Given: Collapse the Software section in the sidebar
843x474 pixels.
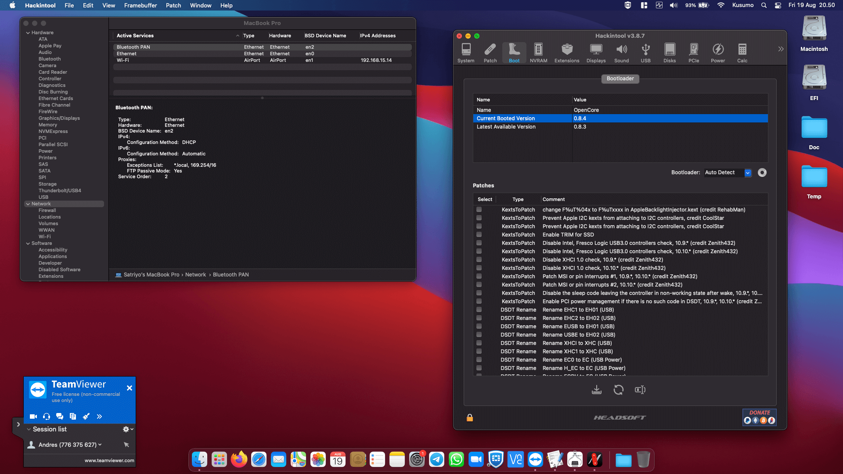Looking at the screenshot, I should tap(28, 244).
